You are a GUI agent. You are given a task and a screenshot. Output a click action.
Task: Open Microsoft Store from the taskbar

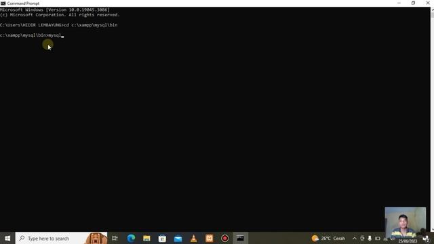(x=162, y=238)
